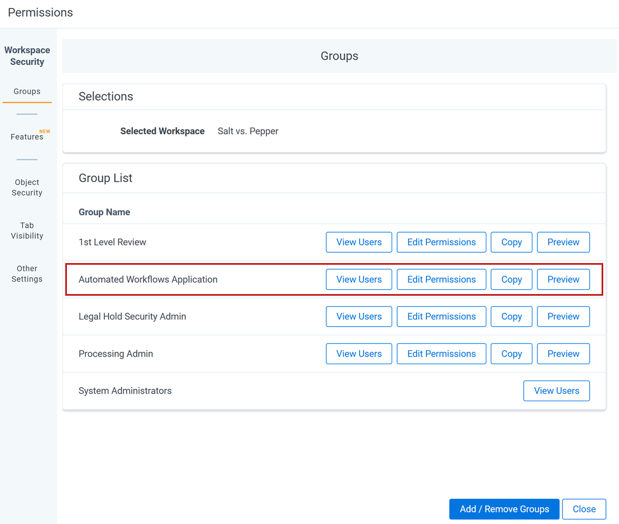
Task: Click the Workspace Security sidebar heading
Action: (x=27, y=56)
